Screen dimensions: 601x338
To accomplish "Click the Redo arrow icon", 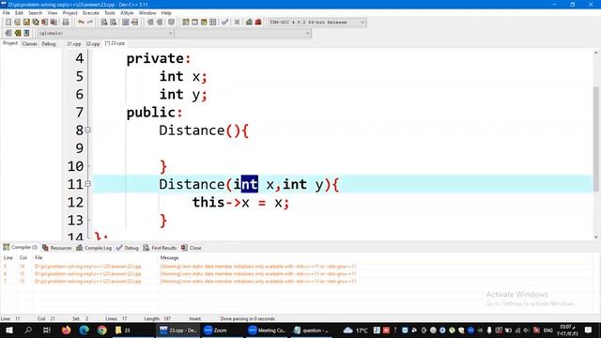I will click(x=90, y=23).
